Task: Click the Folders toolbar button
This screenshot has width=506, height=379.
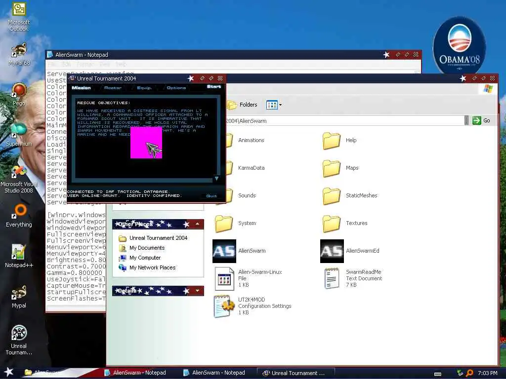Action: [242, 105]
